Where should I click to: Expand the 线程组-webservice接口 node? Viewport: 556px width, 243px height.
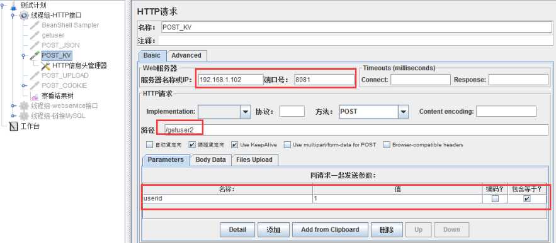point(13,105)
